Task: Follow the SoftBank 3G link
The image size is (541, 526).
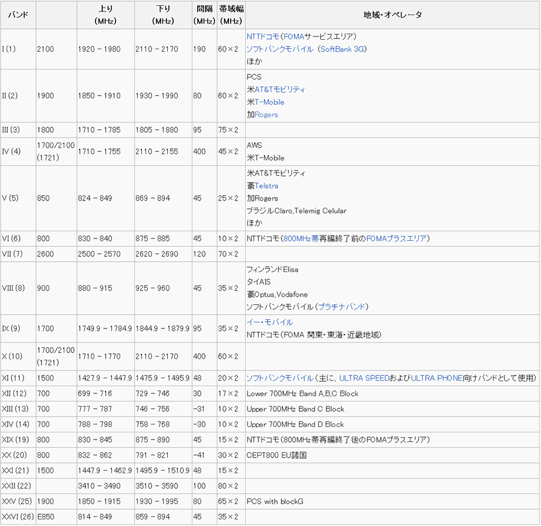Action: click(x=342, y=49)
